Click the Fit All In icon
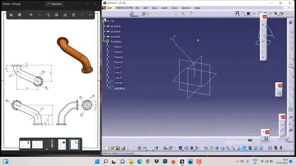This screenshot has width=296, height=166. pyautogui.click(x=212, y=148)
